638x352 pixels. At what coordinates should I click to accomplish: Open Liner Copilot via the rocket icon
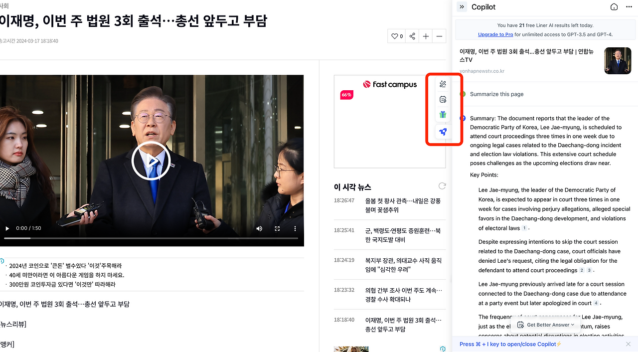click(443, 132)
